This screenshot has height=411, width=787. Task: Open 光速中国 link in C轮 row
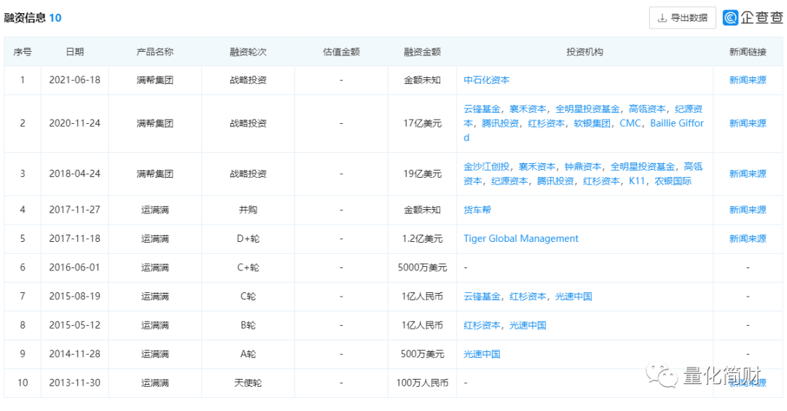click(573, 296)
